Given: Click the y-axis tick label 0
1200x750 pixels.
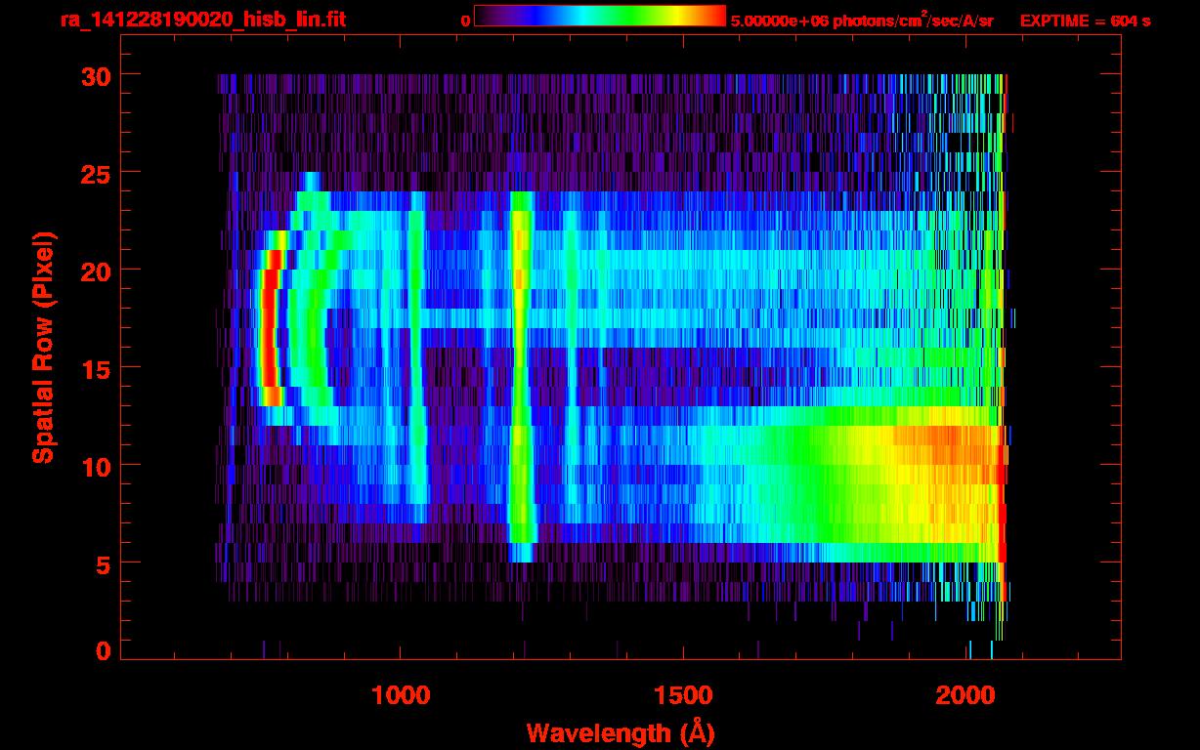Looking at the screenshot, I should coord(103,651).
